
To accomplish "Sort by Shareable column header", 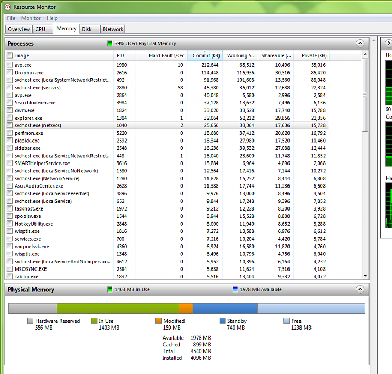I will coord(276,55).
